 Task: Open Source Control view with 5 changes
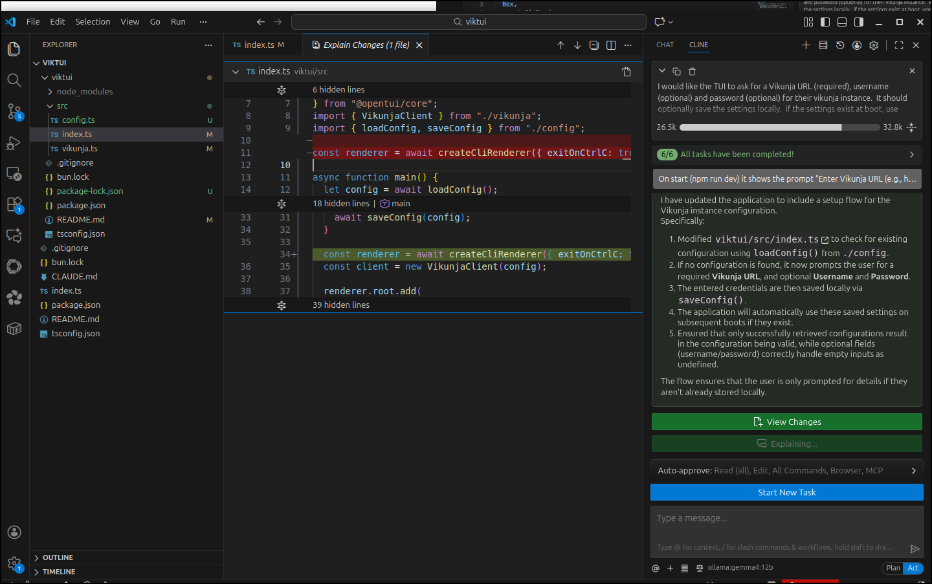(x=14, y=111)
